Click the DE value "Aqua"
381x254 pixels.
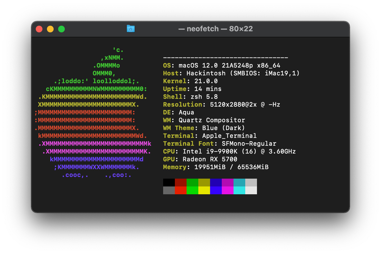(x=186, y=112)
